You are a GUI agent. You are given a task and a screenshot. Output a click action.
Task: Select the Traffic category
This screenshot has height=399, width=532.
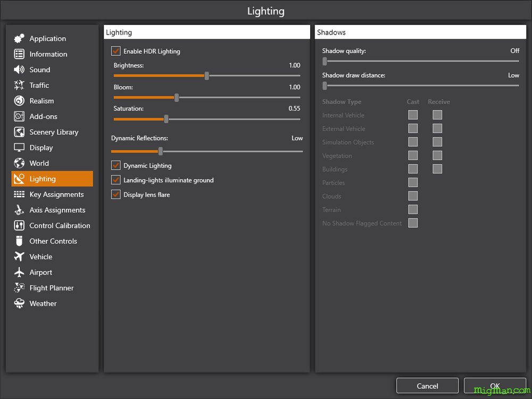point(52,85)
